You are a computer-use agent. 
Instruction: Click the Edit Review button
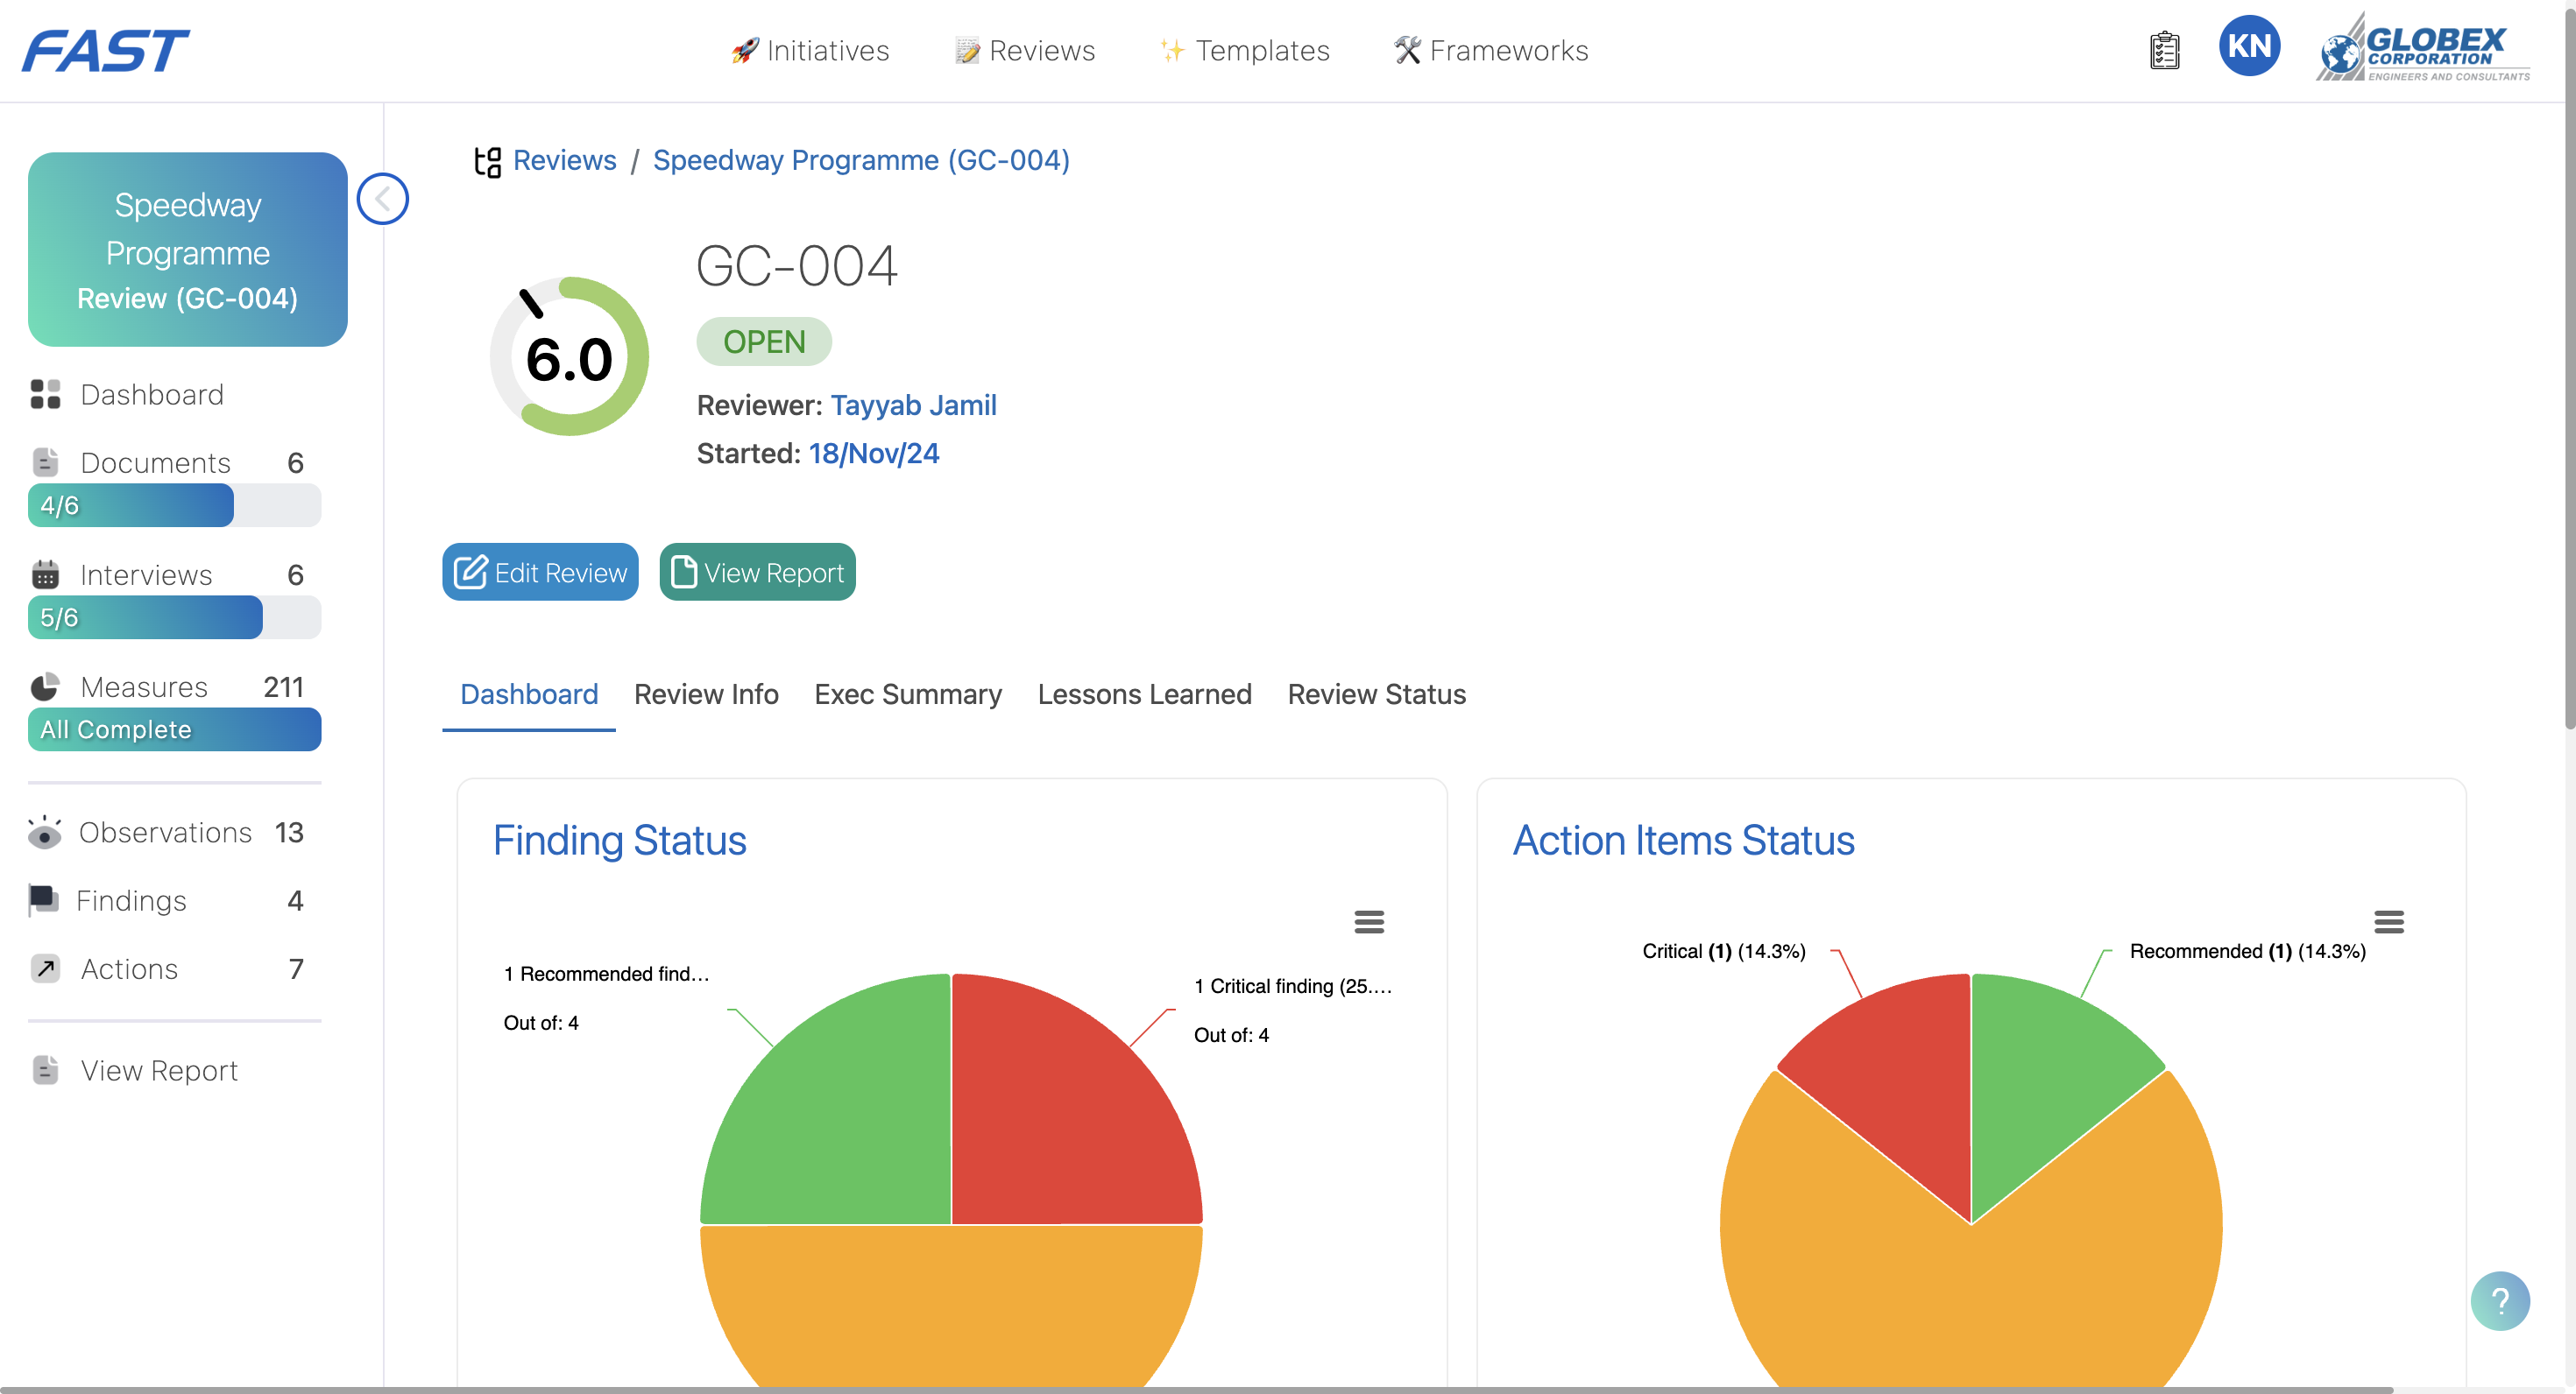point(540,572)
